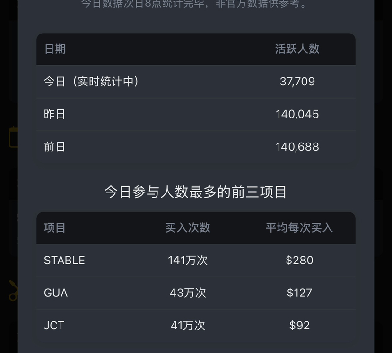
Task: Select the 前日 row label
Action: (54, 147)
